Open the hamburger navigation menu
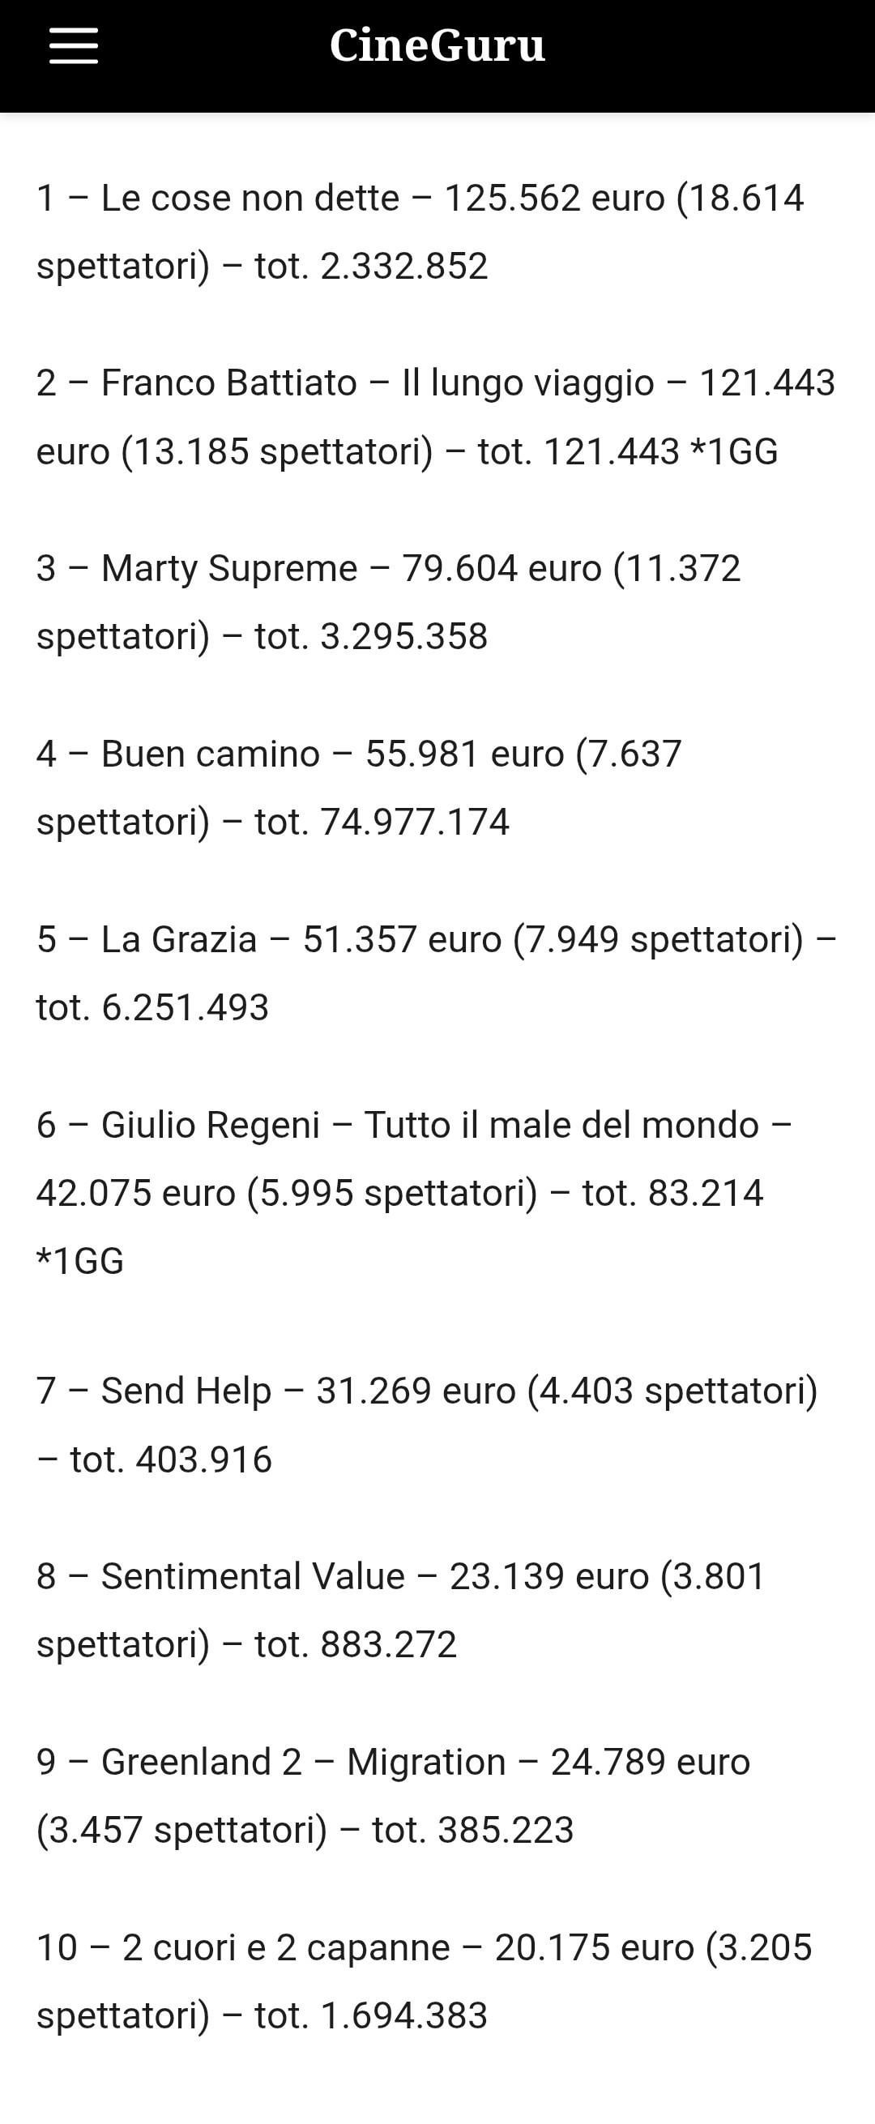Image resolution: width=875 pixels, height=2124 pixels. tap(74, 45)
